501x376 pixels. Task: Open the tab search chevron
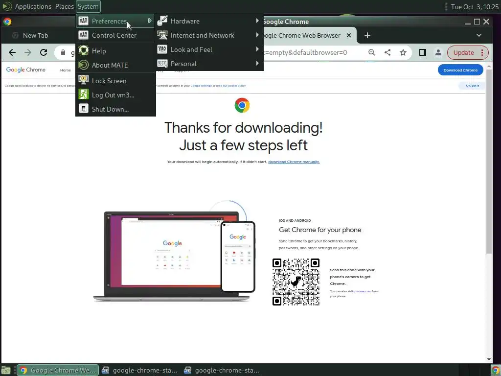click(x=478, y=35)
